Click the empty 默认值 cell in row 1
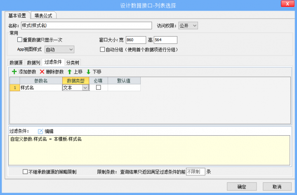The height and width of the screenshot is (195, 297). pos(124,88)
